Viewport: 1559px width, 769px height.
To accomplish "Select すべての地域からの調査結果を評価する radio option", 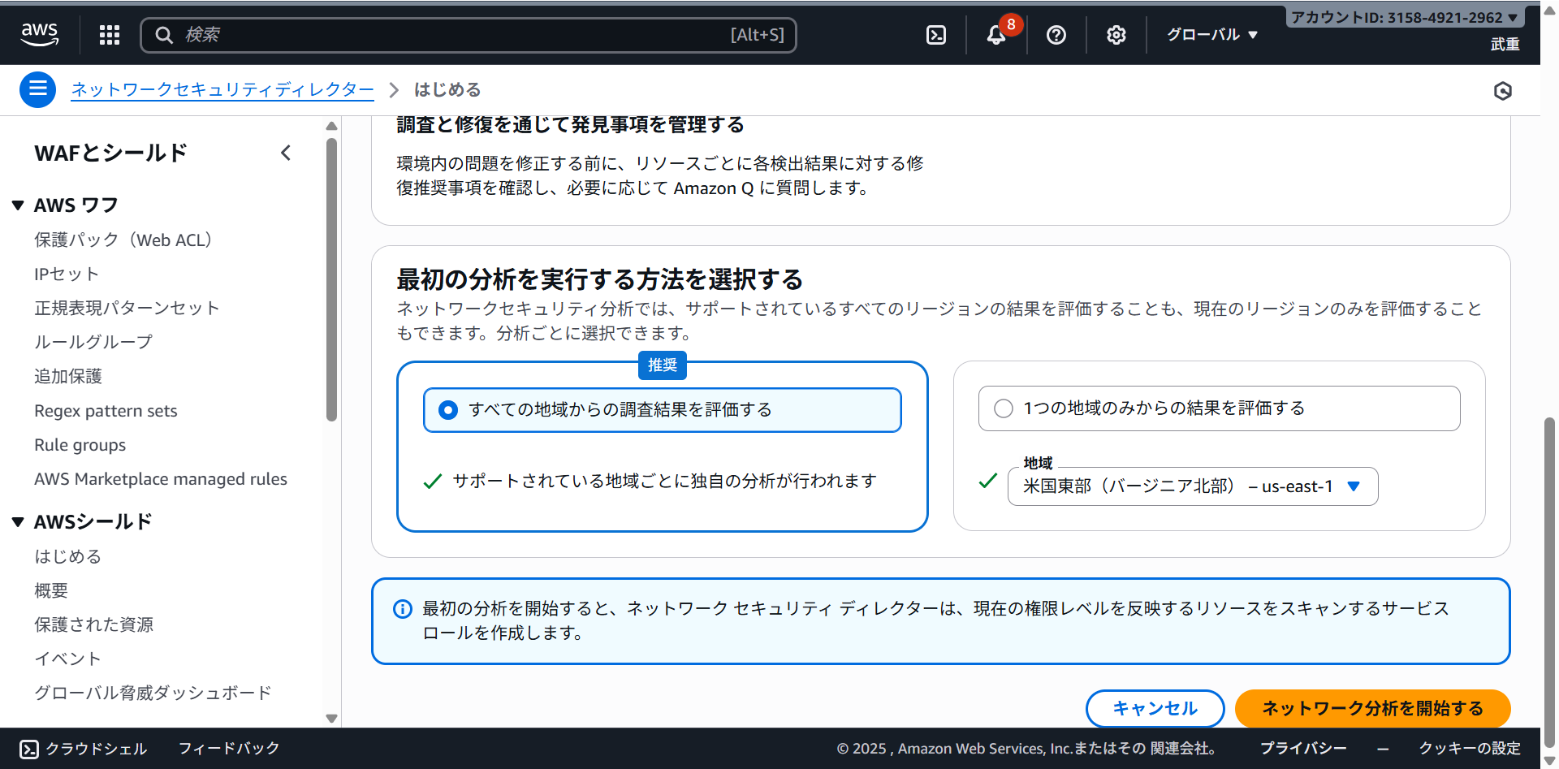I will click(448, 410).
